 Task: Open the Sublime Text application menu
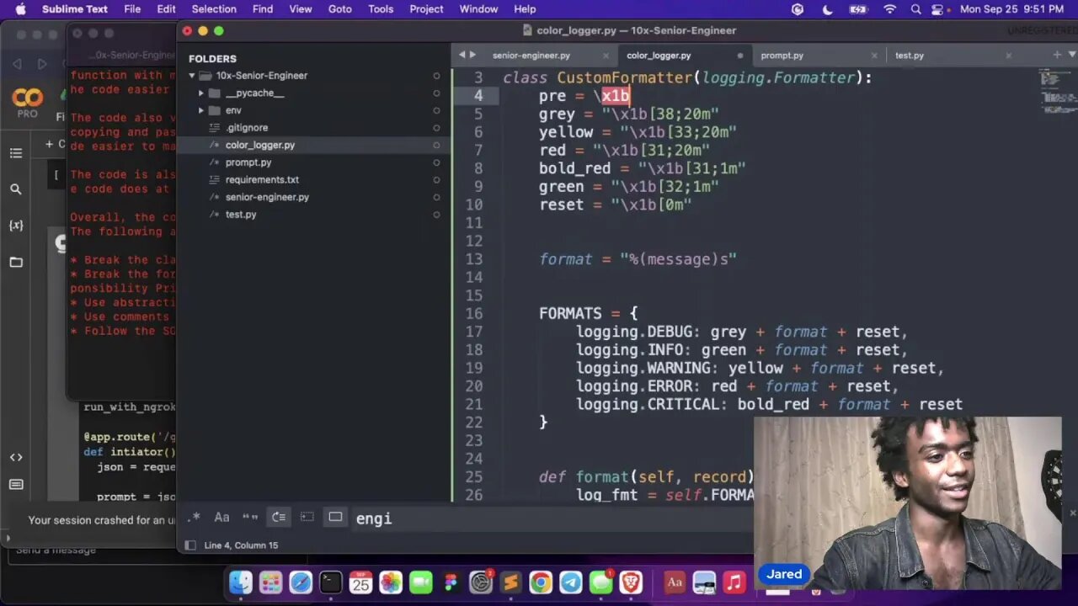(x=75, y=9)
